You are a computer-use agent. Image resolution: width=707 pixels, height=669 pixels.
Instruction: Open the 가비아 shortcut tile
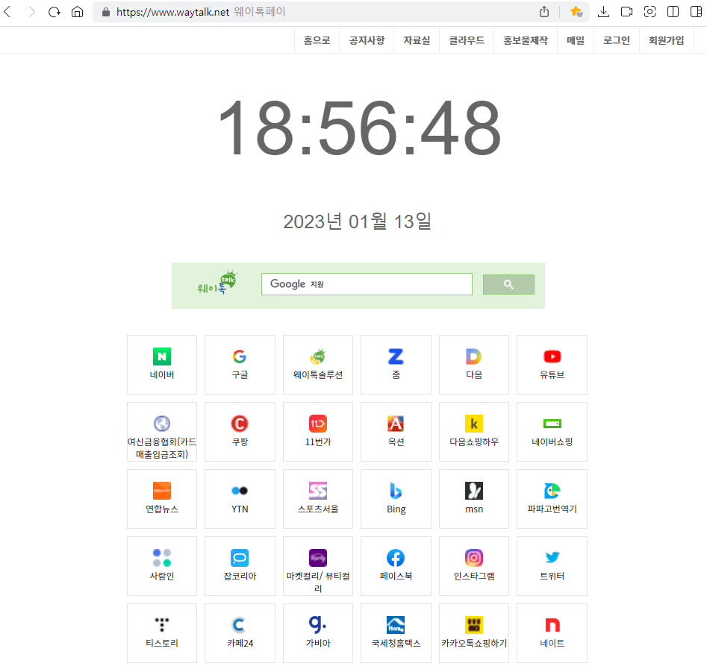318,633
